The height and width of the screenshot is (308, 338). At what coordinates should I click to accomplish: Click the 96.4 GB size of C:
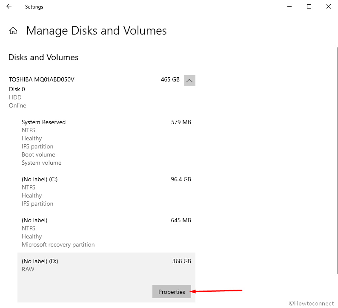(181, 179)
